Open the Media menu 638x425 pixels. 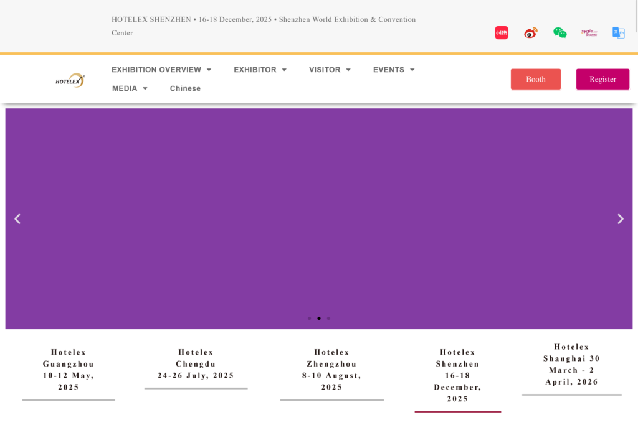[x=130, y=88]
